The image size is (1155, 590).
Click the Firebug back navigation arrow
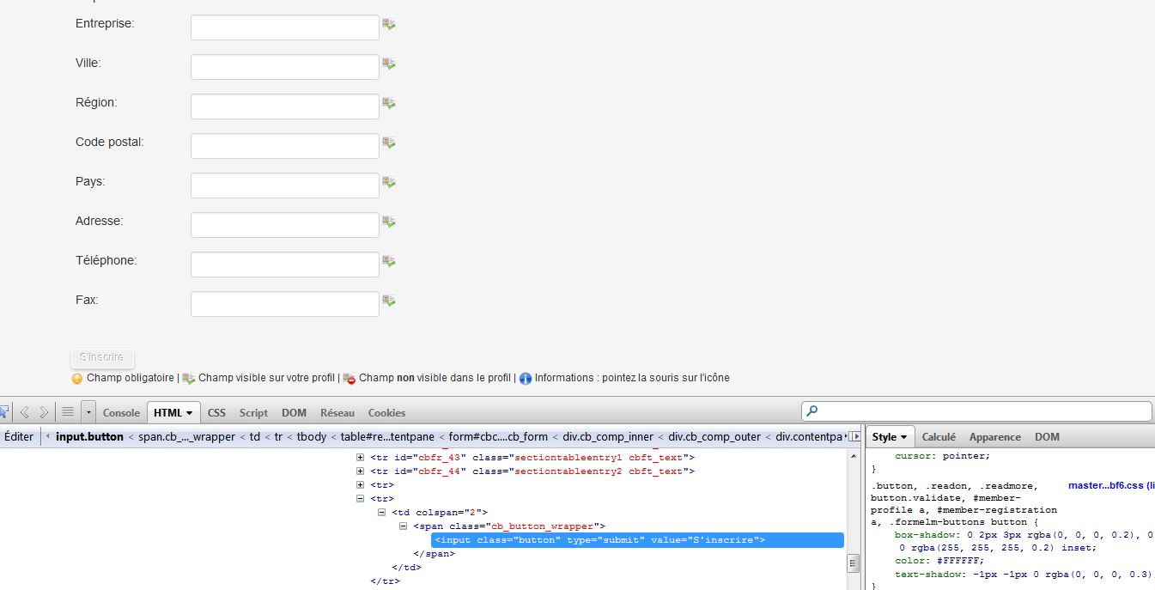pyautogui.click(x=25, y=412)
